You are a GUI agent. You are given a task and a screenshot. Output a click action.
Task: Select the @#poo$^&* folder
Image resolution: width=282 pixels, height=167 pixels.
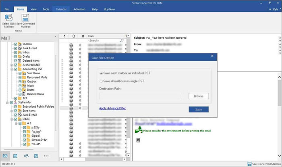(39, 140)
